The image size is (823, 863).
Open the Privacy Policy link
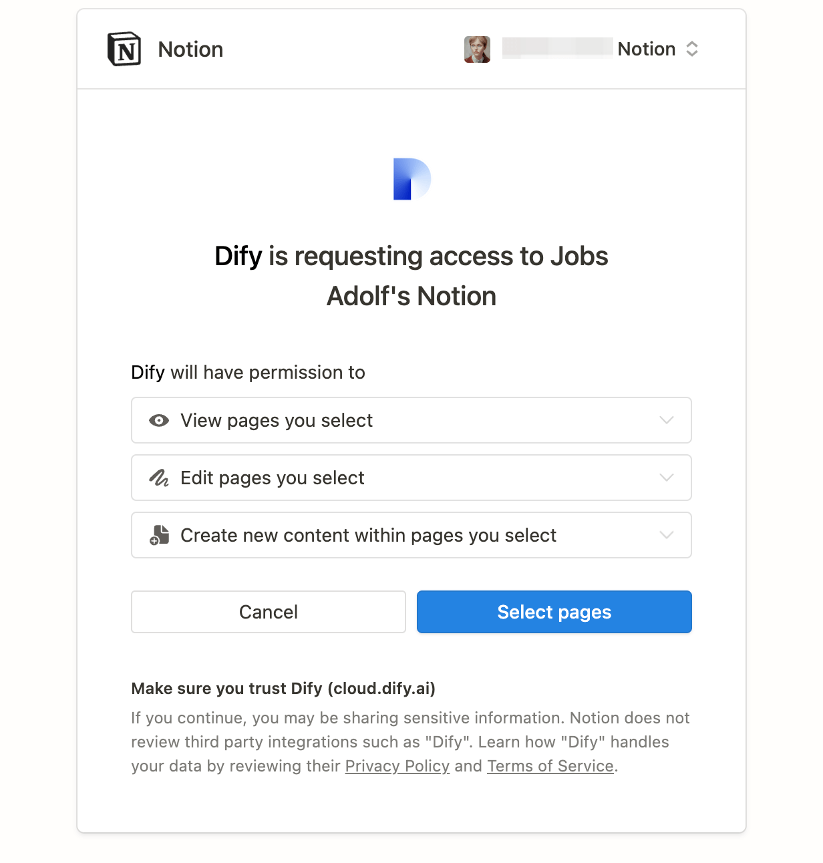397,766
